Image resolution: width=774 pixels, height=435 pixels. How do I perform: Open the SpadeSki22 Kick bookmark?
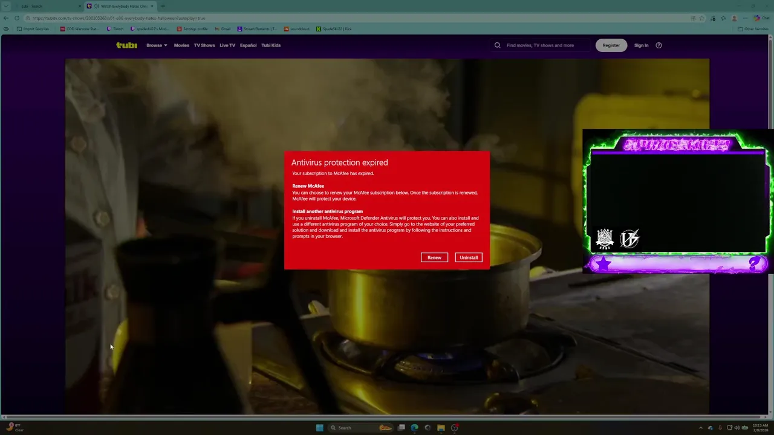coord(334,29)
